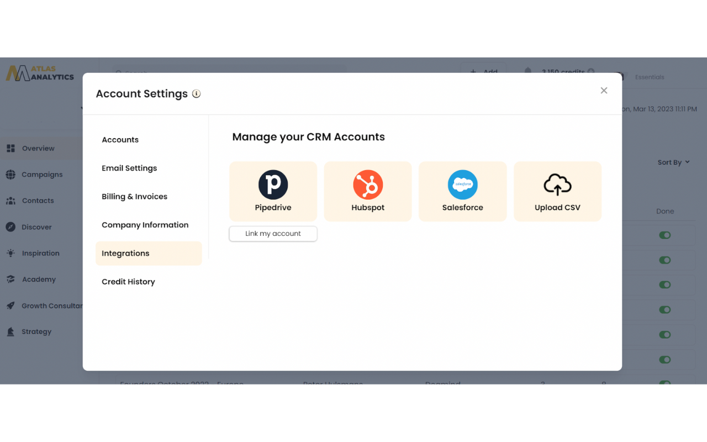
Task: Open Campaigns in the sidebar
Action: pyautogui.click(x=41, y=175)
